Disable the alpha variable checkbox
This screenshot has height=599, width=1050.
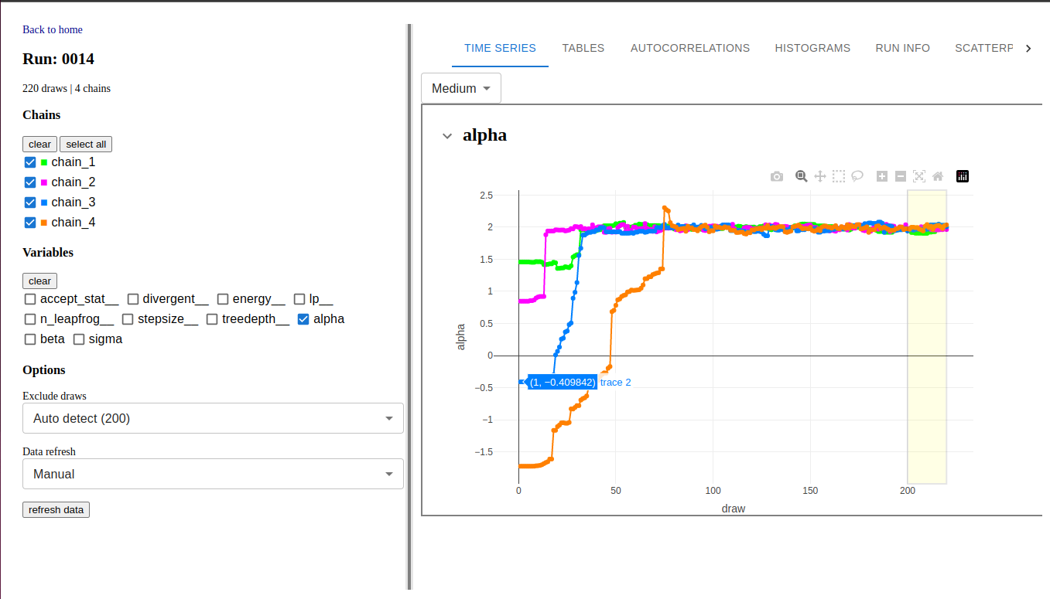pyautogui.click(x=303, y=318)
